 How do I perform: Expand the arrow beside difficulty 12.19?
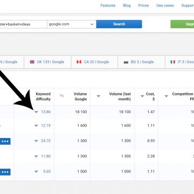tap(36, 126)
